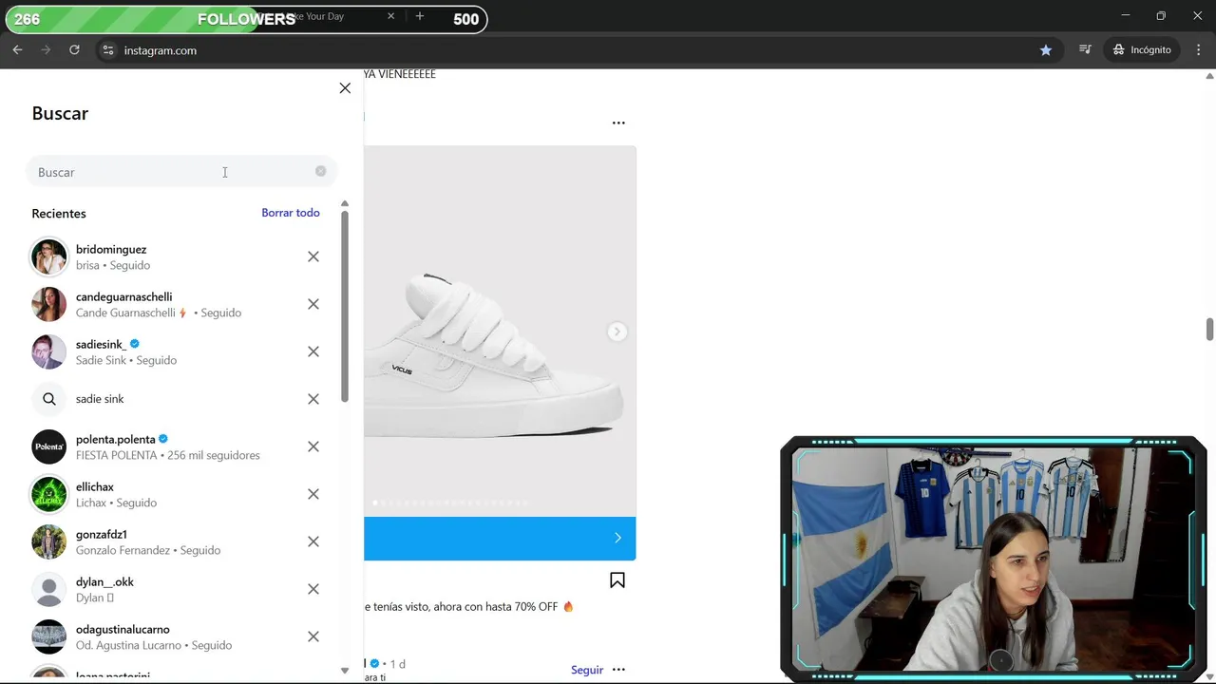Open the odagustinalucarno username result
The width and height of the screenshot is (1216, 684).
point(123,629)
